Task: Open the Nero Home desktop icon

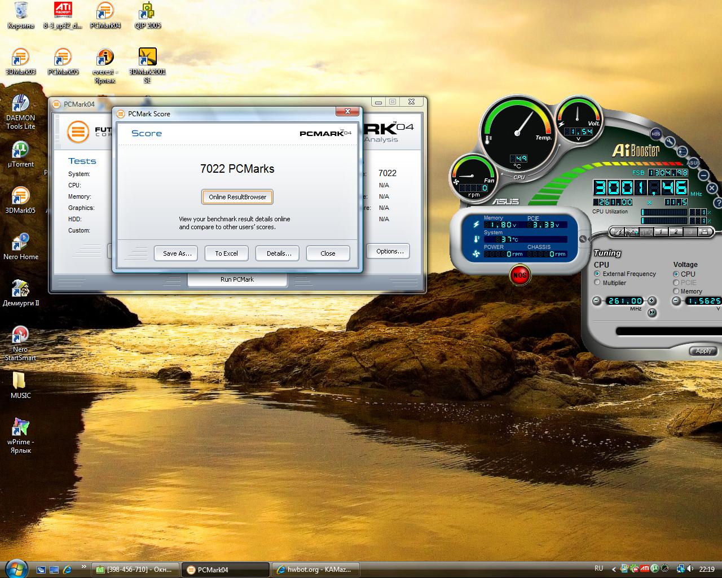Action: click(x=20, y=247)
